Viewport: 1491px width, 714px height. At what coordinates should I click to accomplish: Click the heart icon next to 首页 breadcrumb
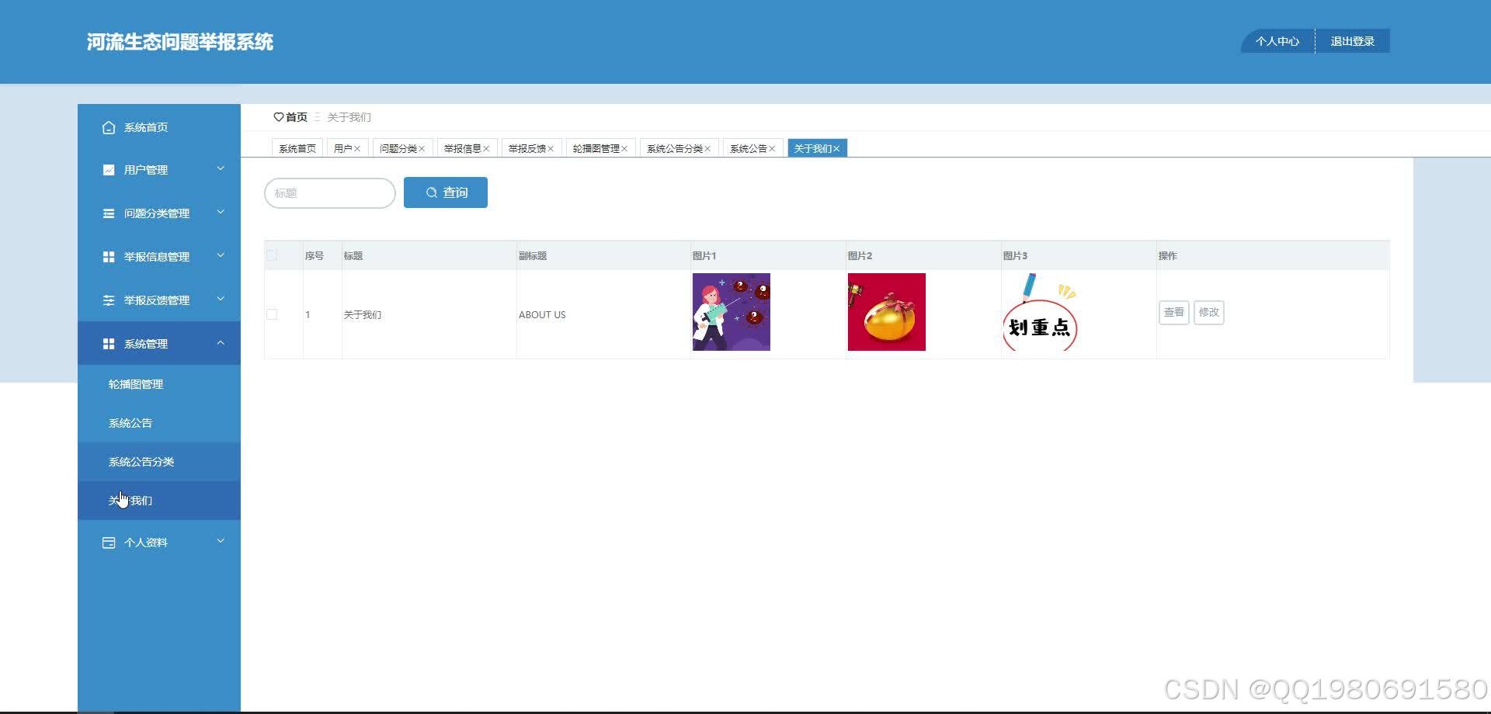tap(280, 116)
